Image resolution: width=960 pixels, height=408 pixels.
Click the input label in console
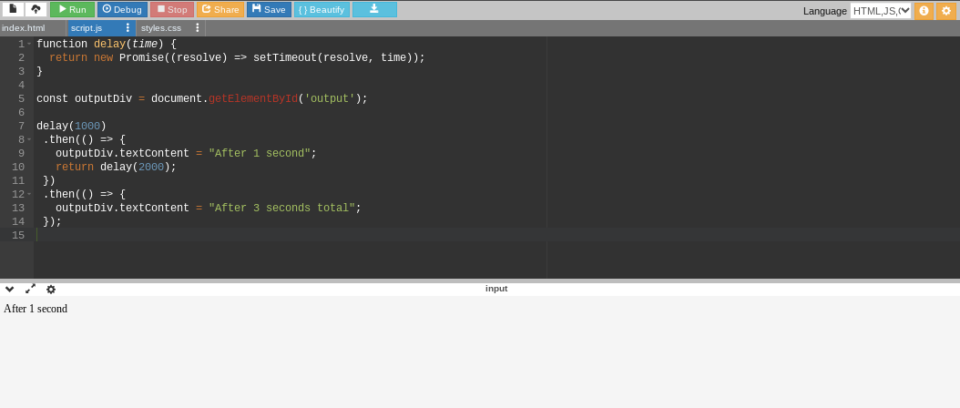tap(496, 289)
